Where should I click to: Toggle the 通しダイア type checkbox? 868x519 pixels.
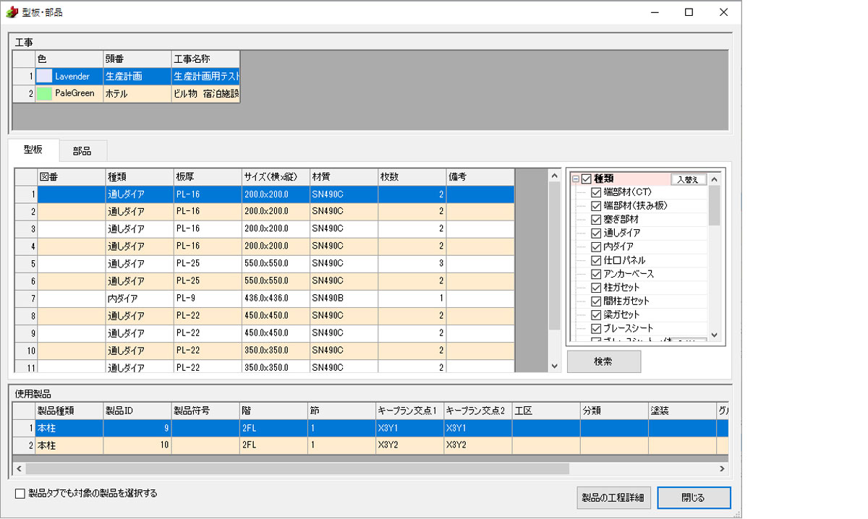[596, 233]
